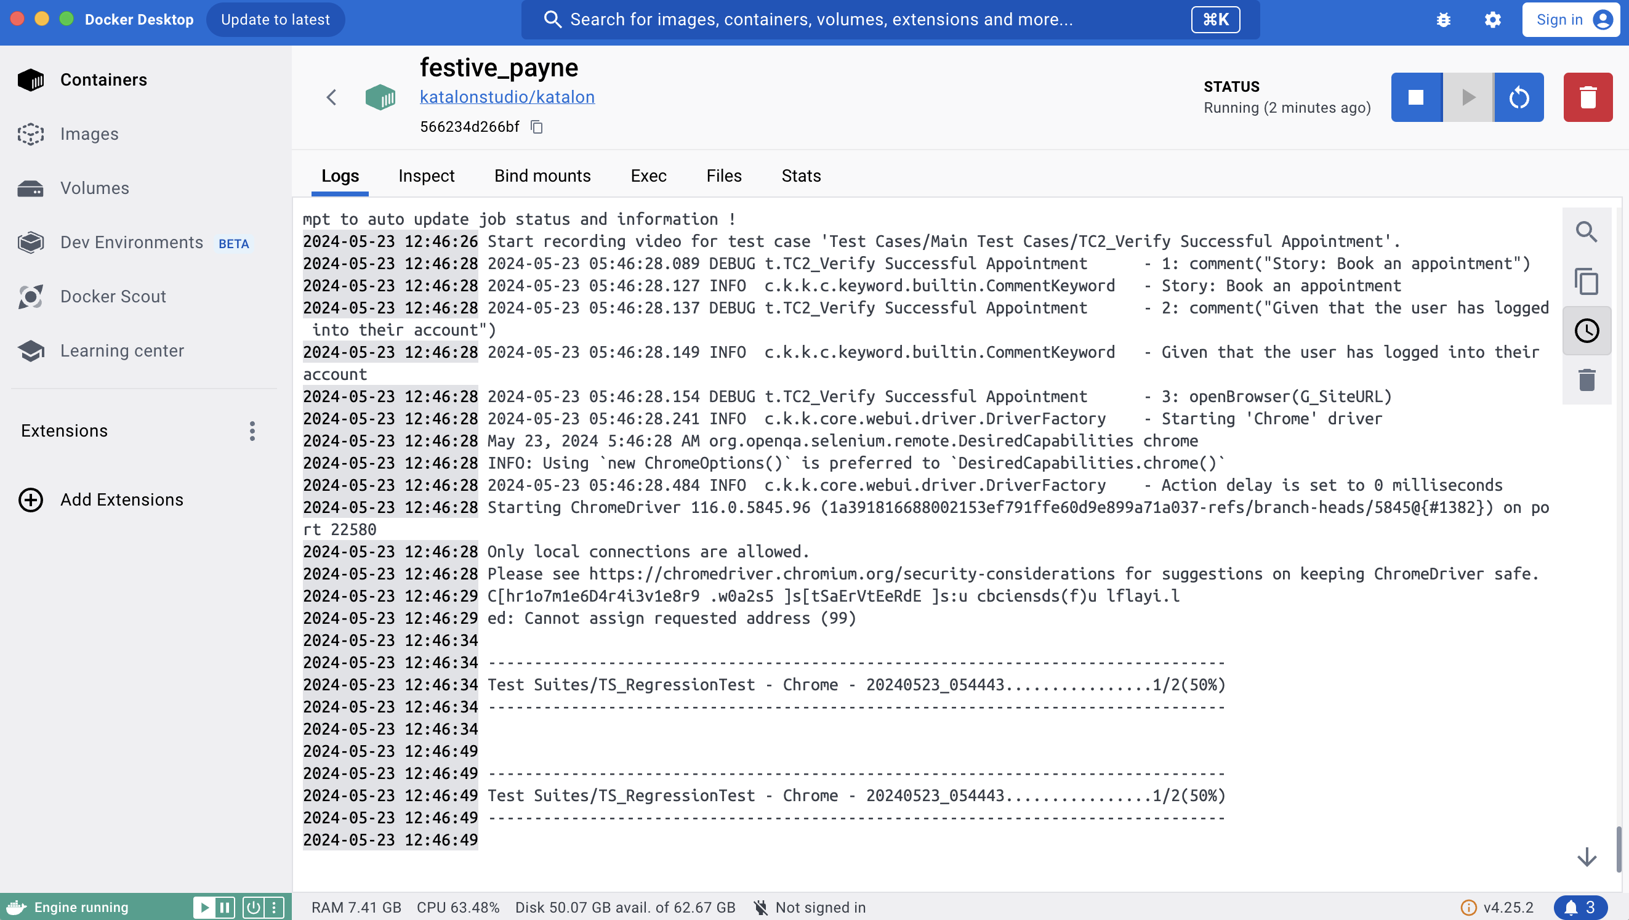Navigate back using the back arrow
The width and height of the screenshot is (1629, 920).
tap(331, 97)
